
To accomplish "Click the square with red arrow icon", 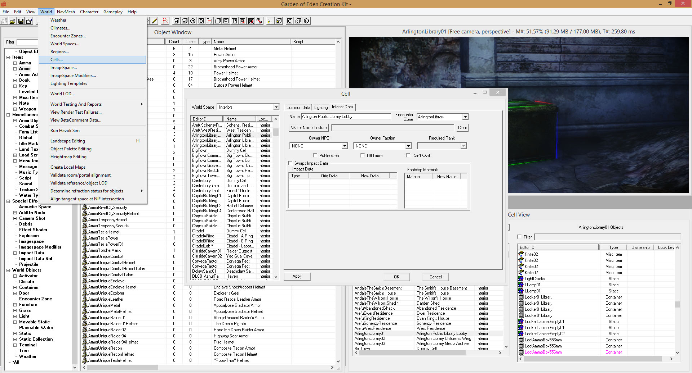I will pos(243,21).
